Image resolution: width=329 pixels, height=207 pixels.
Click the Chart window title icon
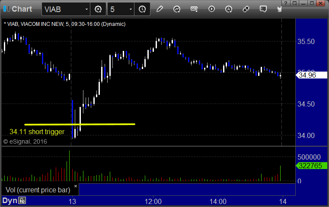tap(6, 9)
